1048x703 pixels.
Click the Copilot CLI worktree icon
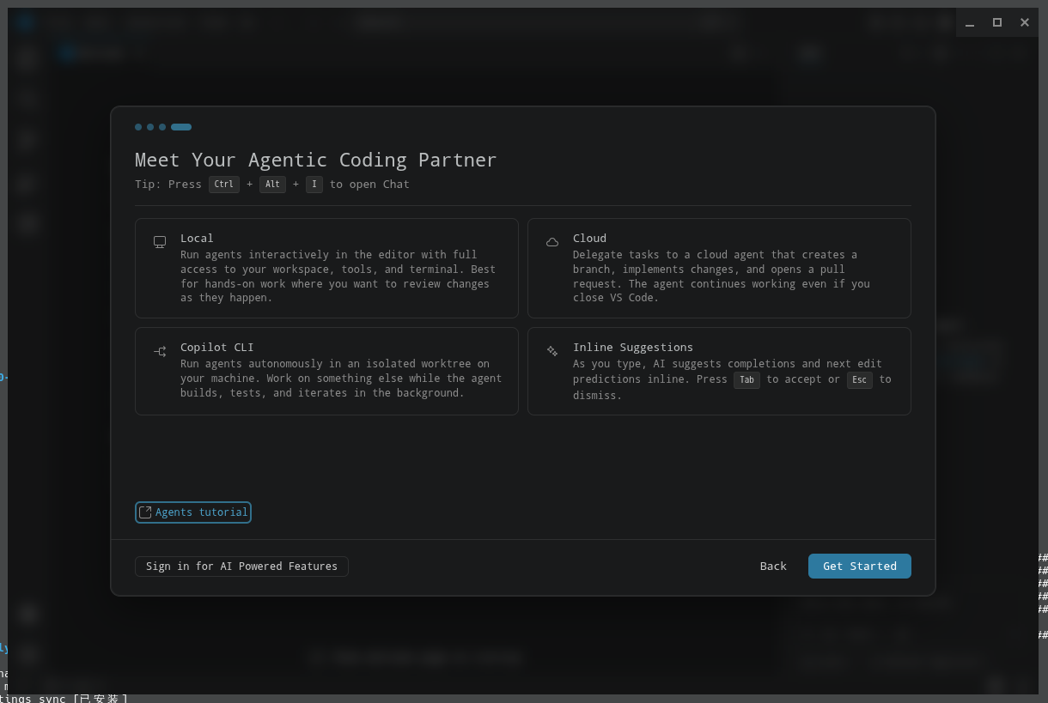point(160,351)
